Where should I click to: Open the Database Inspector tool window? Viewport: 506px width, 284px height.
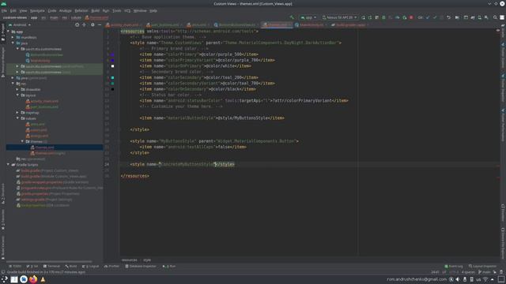(141, 267)
